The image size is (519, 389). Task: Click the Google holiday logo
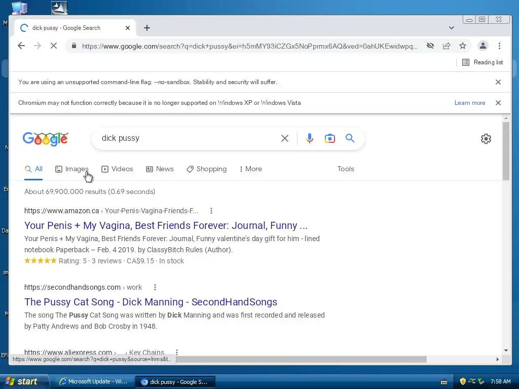pyautogui.click(x=46, y=139)
